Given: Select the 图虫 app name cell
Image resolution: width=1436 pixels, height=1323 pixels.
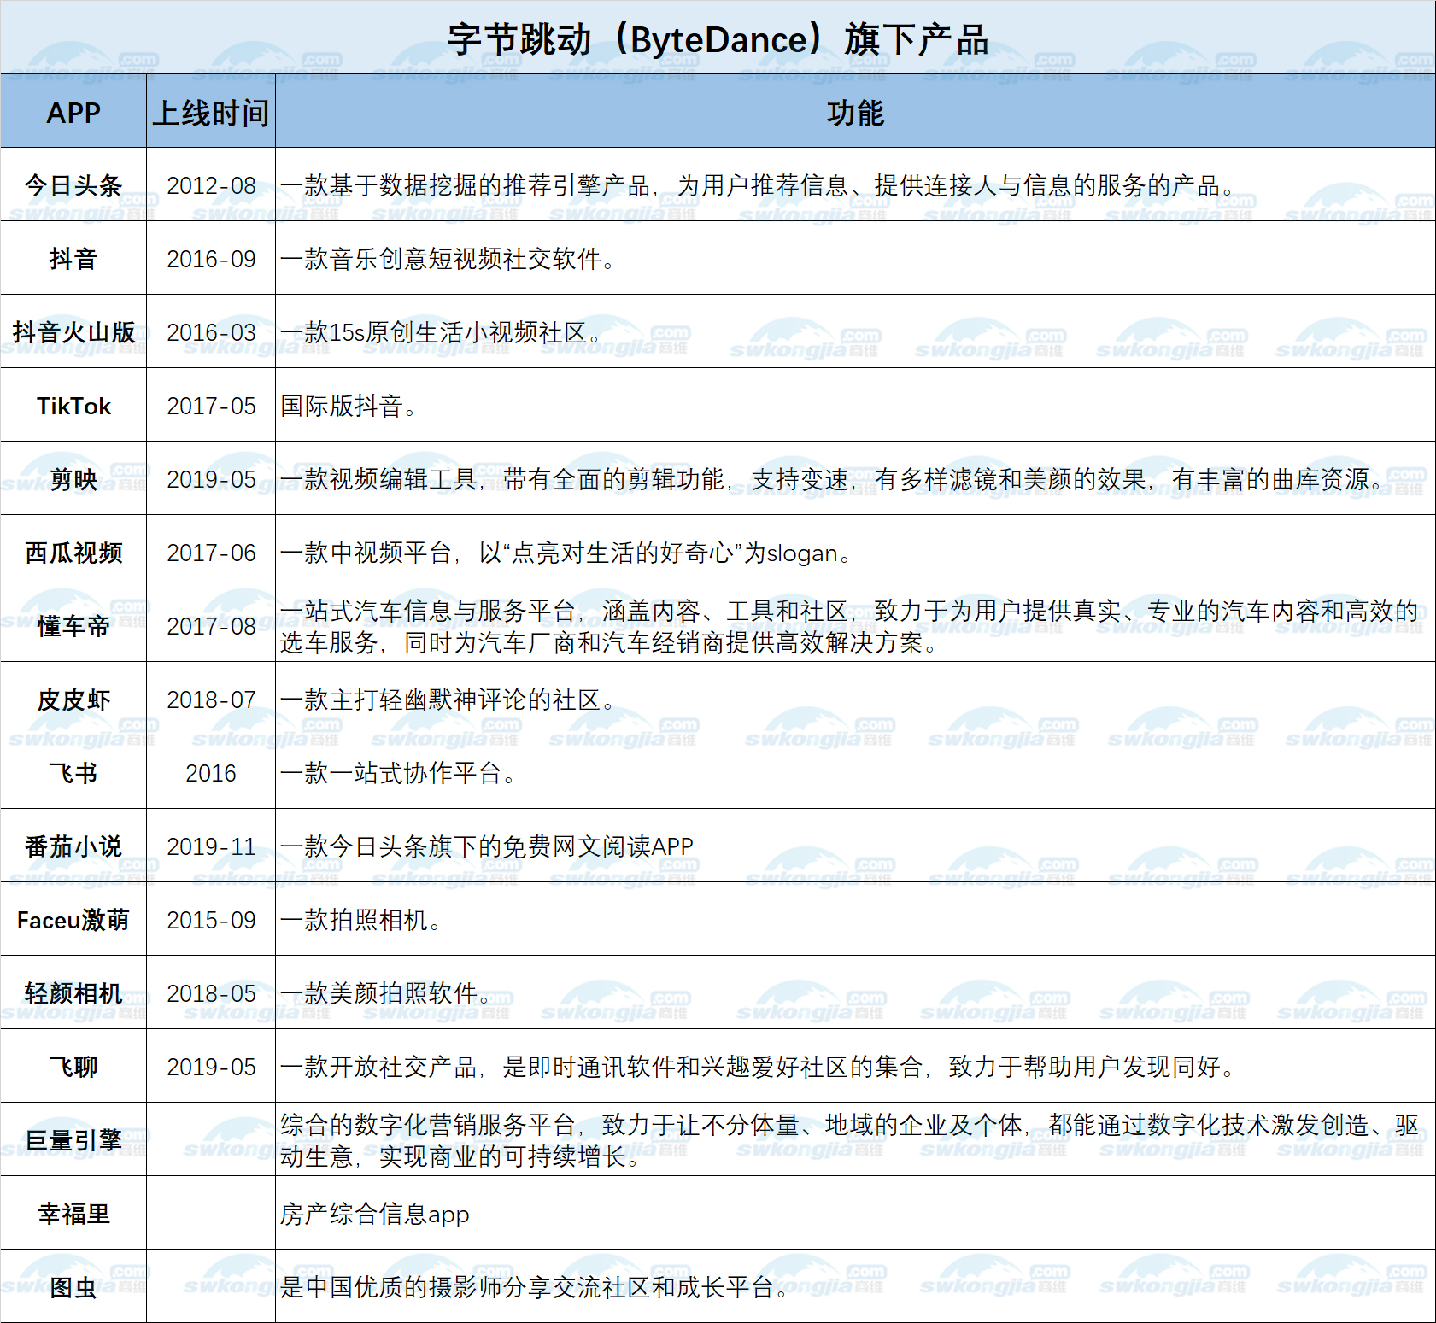Looking at the screenshot, I should point(73,1287).
